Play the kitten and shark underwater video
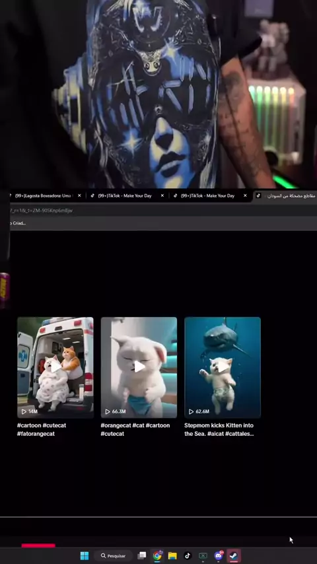Image resolution: width=317 pixels, height=564 pixels. click(x=223, y=367)
